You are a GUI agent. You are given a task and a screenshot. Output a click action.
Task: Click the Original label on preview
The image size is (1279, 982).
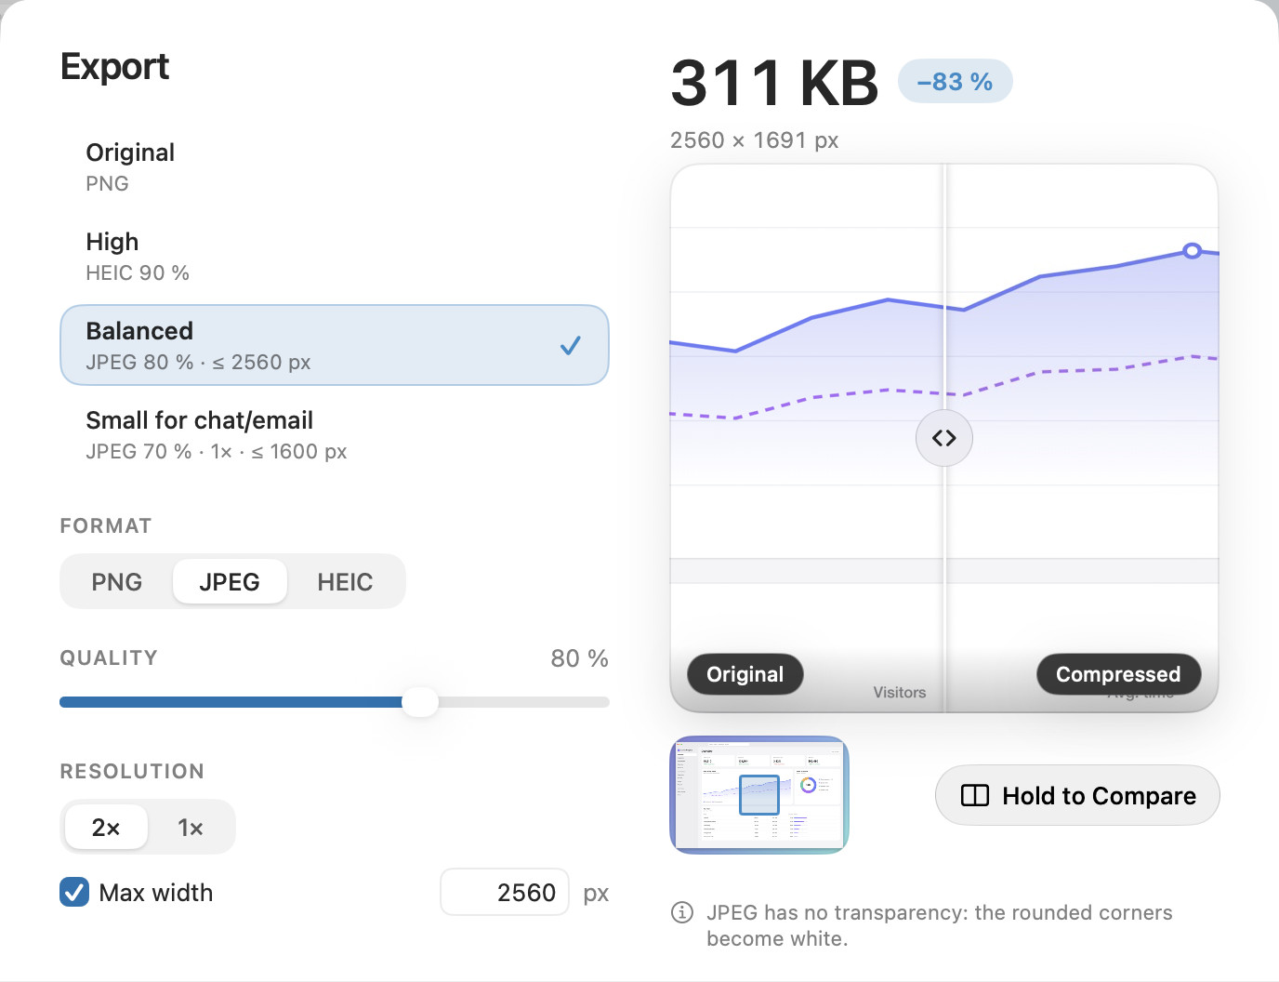pos(745,674)
